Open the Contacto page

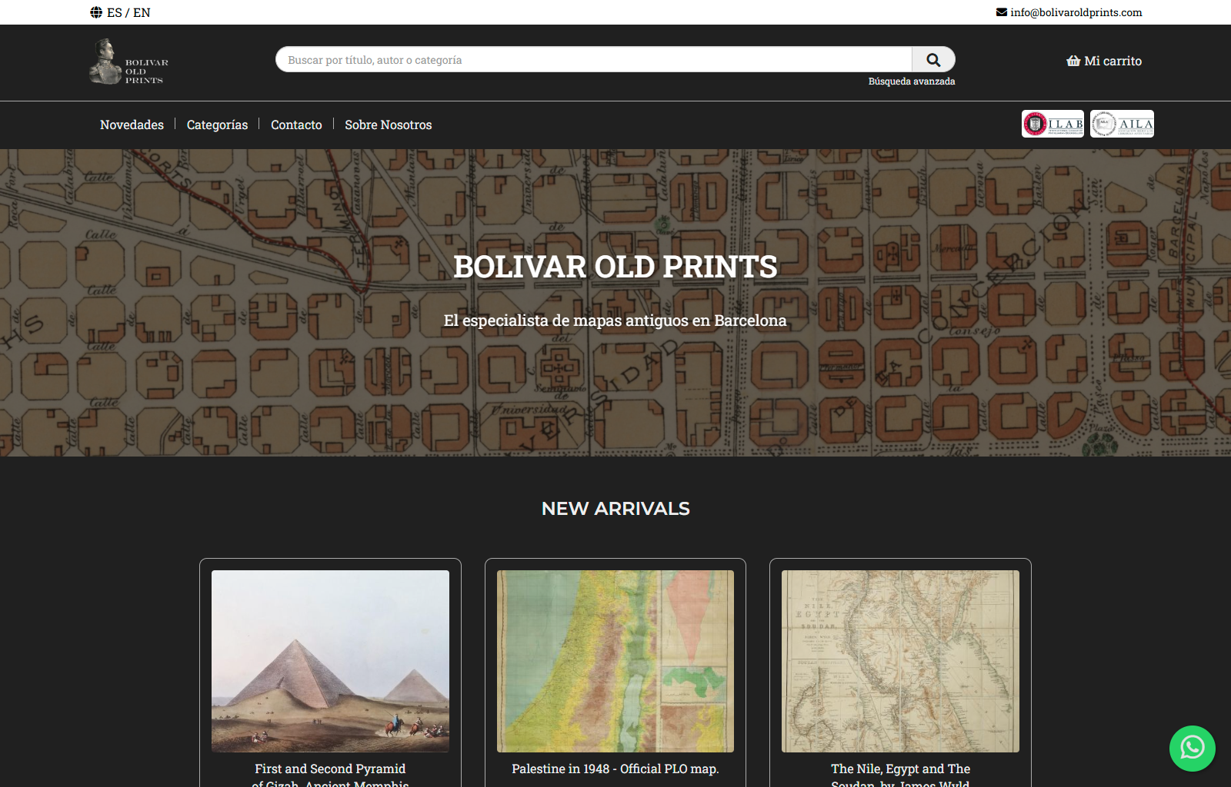[x=296, y=125]
